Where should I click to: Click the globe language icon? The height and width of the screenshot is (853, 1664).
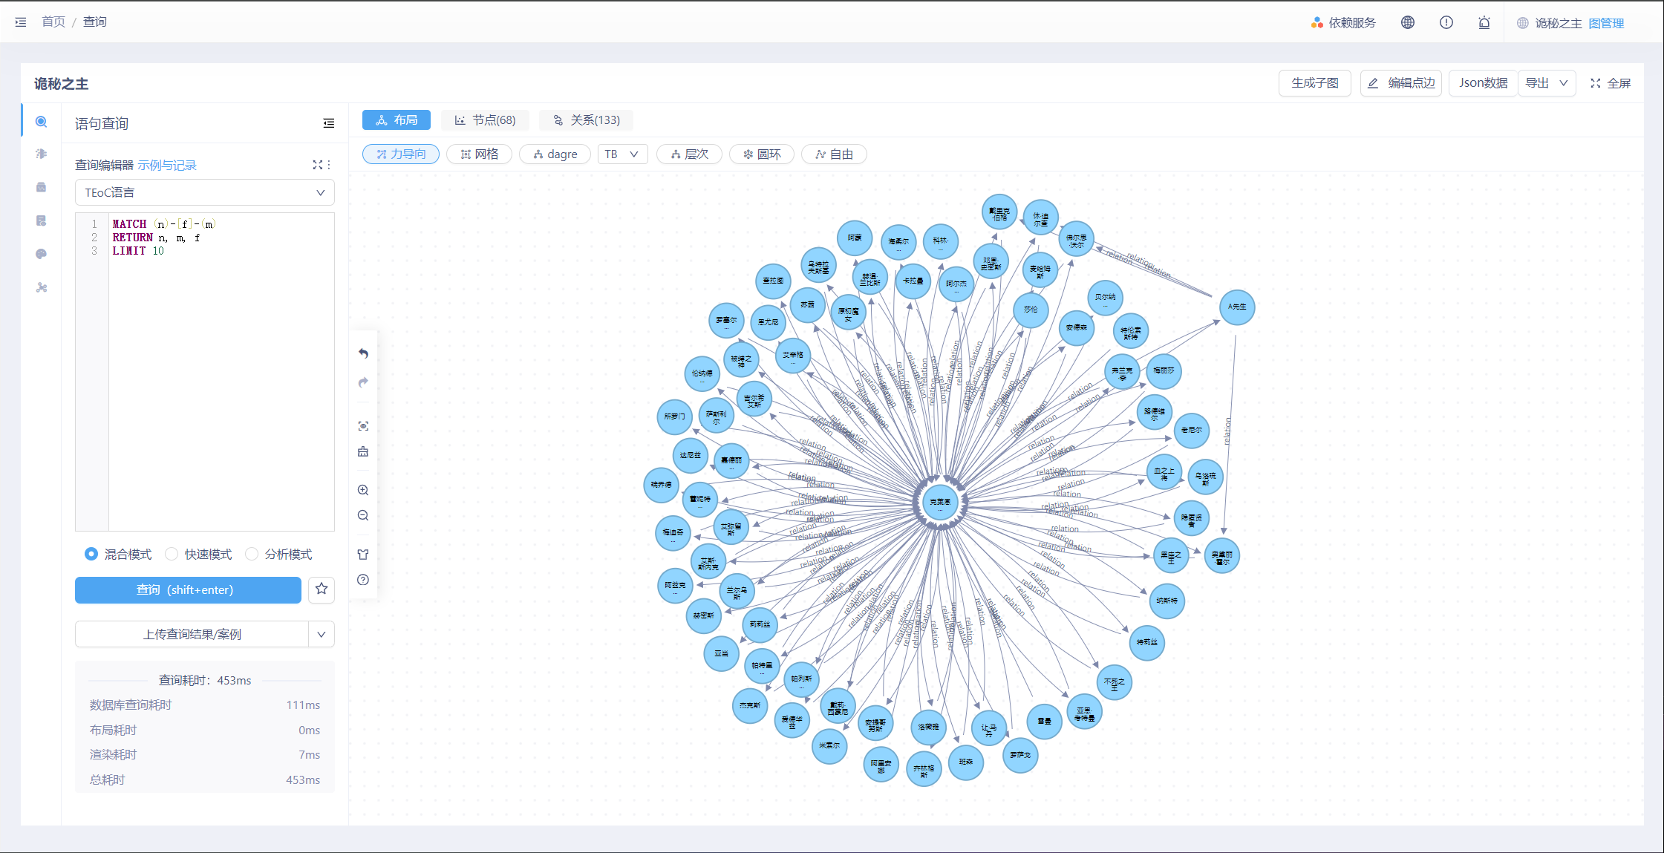click(1407, 22)
